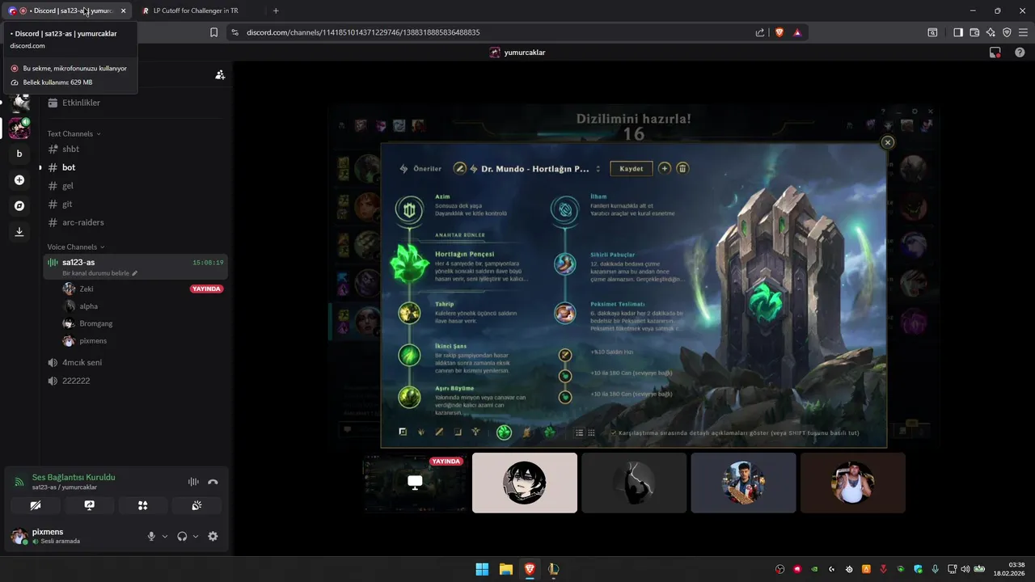Open the soundboard button

tap(196, 505)
